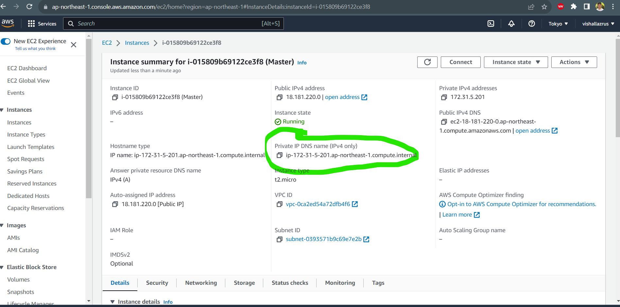Screen dimensions: 620x307
Task: Copy the Public IPv4 address
Action: (x=280, y=97)
